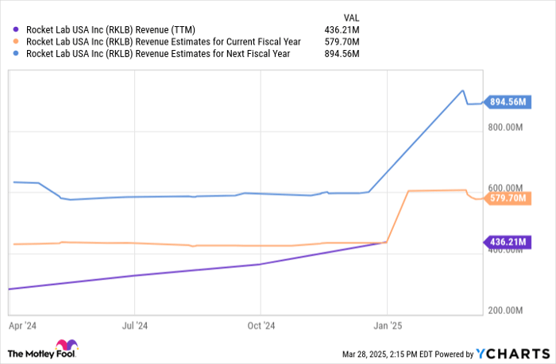Click the 200.00M y-axis label

506,311
